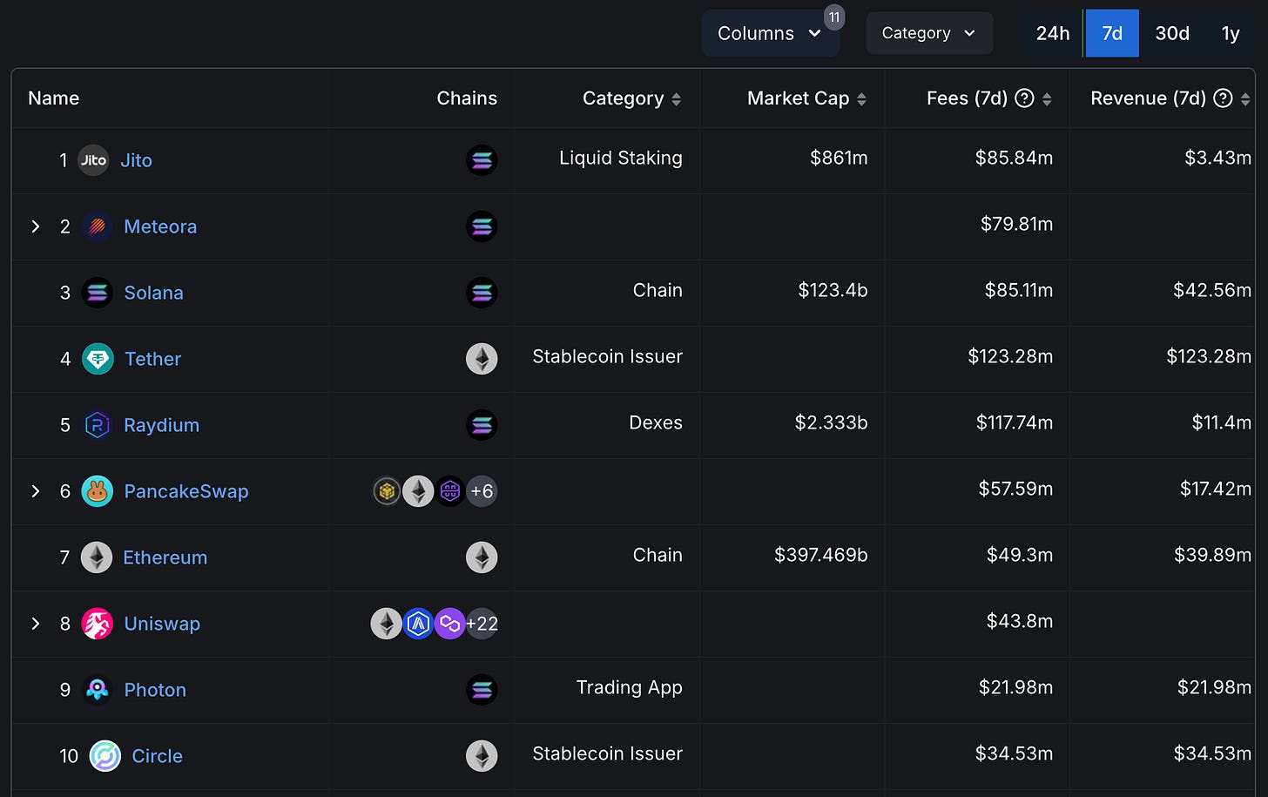Click the Uniswap unicorn logo
Image resolution: width=1268 pixels, height=797 pixels.
[x=97, y=624]
